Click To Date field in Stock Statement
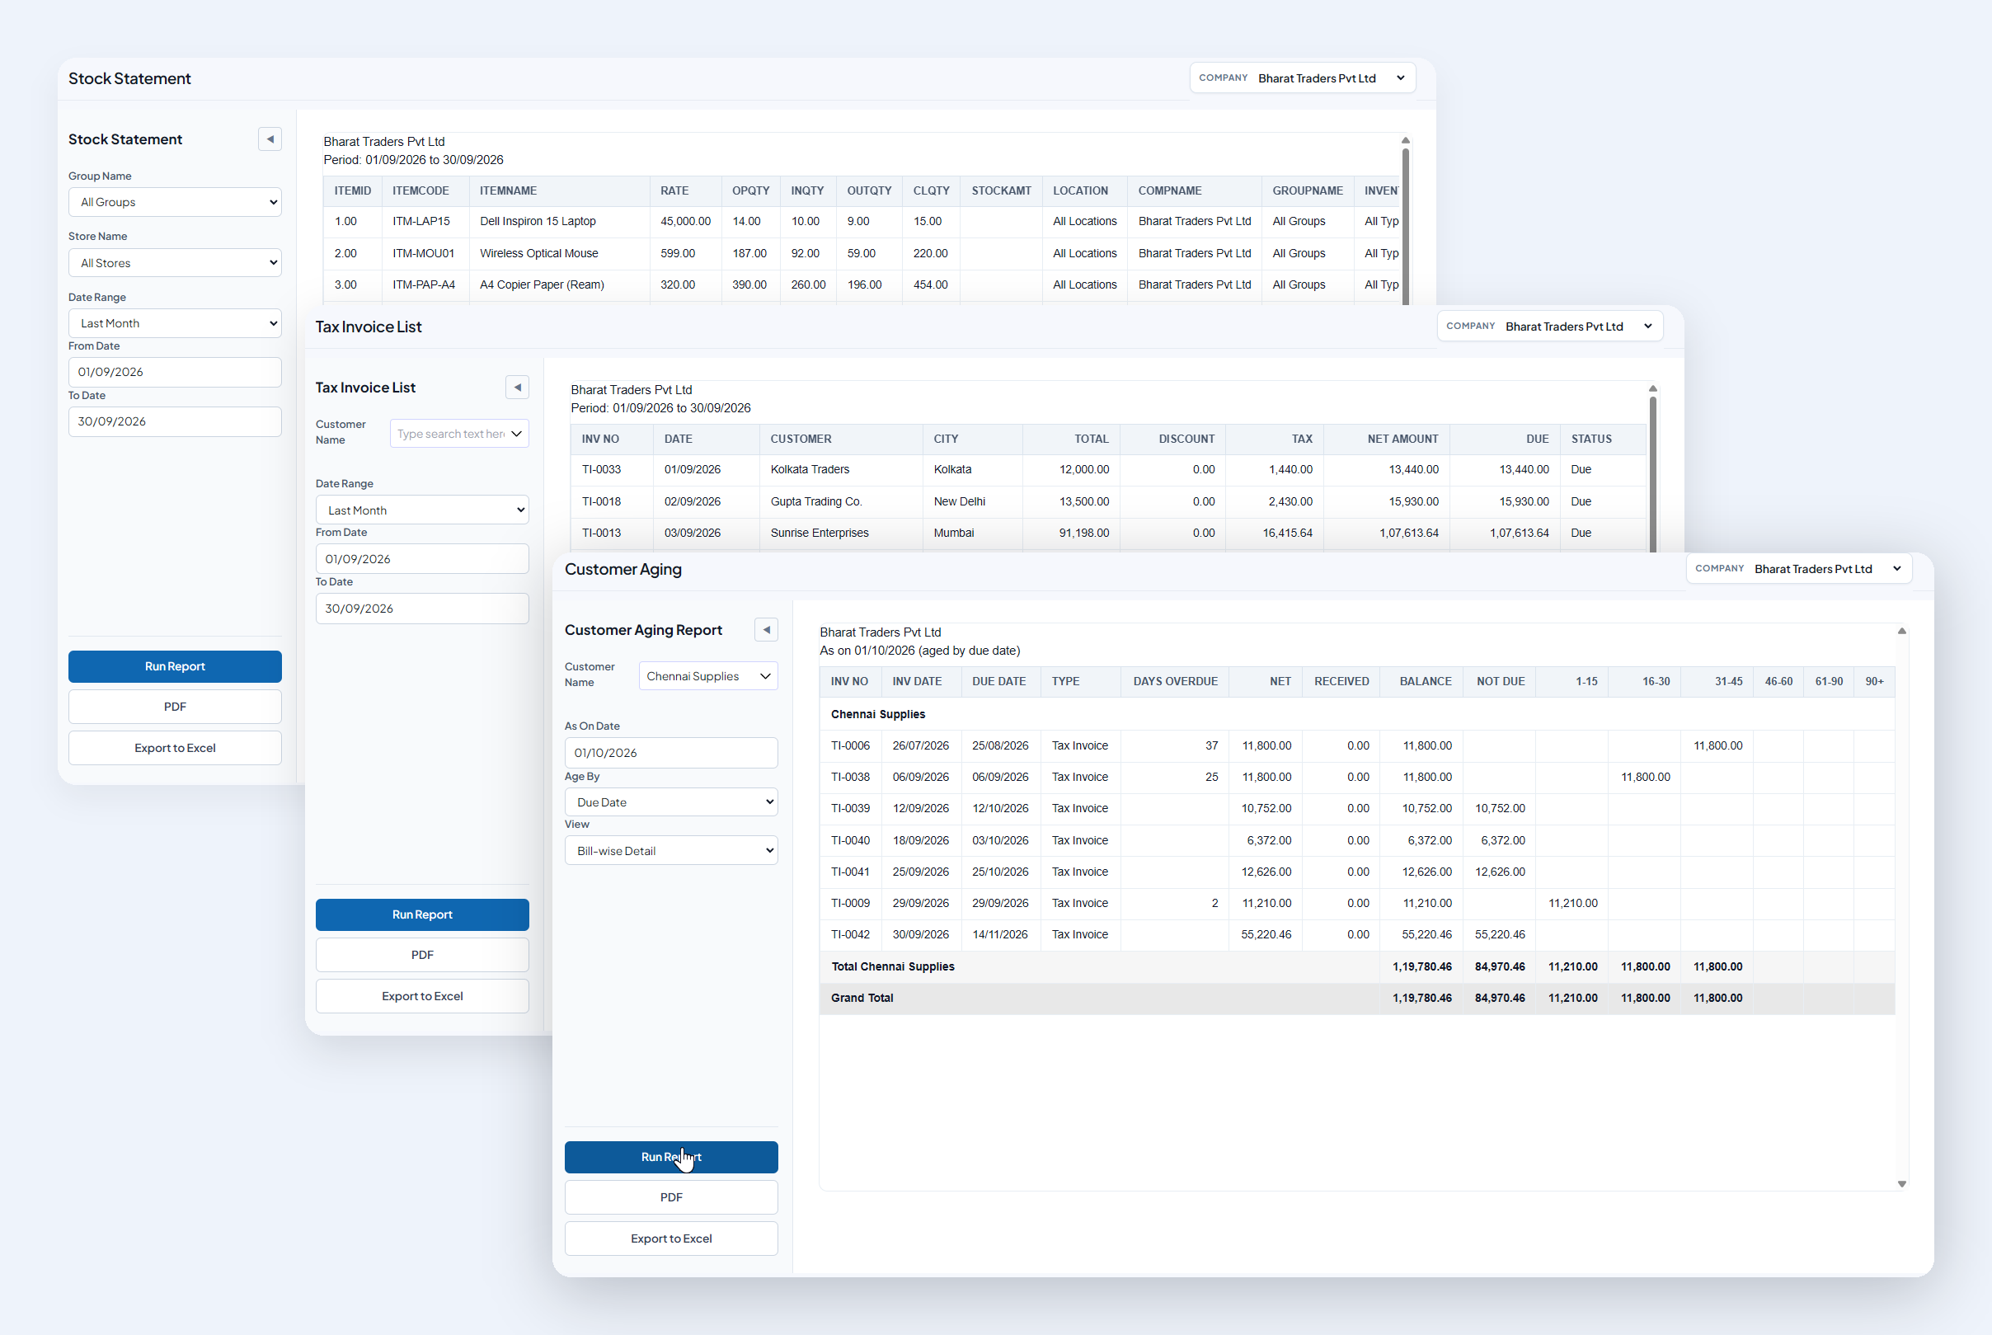1992x1335 pixels. coord(175,421)
